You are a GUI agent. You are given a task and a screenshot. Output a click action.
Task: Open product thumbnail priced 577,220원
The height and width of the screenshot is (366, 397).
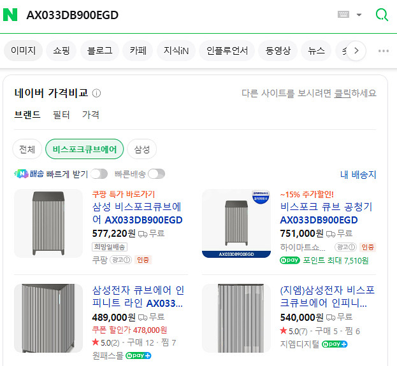[48, 223]
